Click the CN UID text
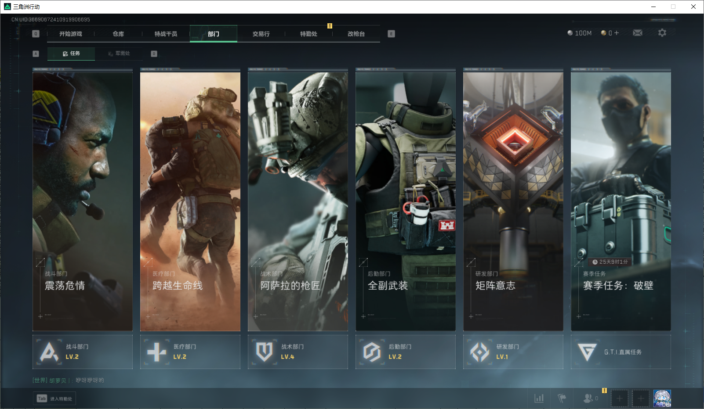Image resolution: width=704 pixels, height=409 pixels. tap(51, 19)
